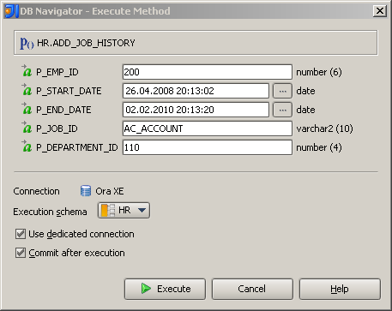Focus the P_EMP_ID field containing 200
Image resolution: width=392 pixels, height=311 pixels.
tap(208, 72)
